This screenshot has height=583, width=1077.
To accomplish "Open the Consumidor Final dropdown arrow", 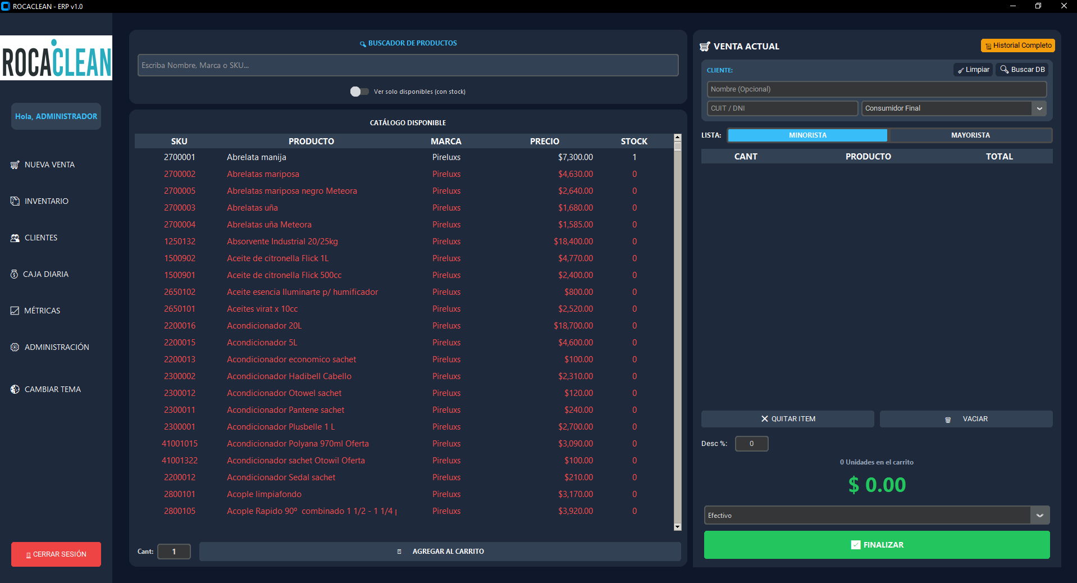I will point(1039,108).
